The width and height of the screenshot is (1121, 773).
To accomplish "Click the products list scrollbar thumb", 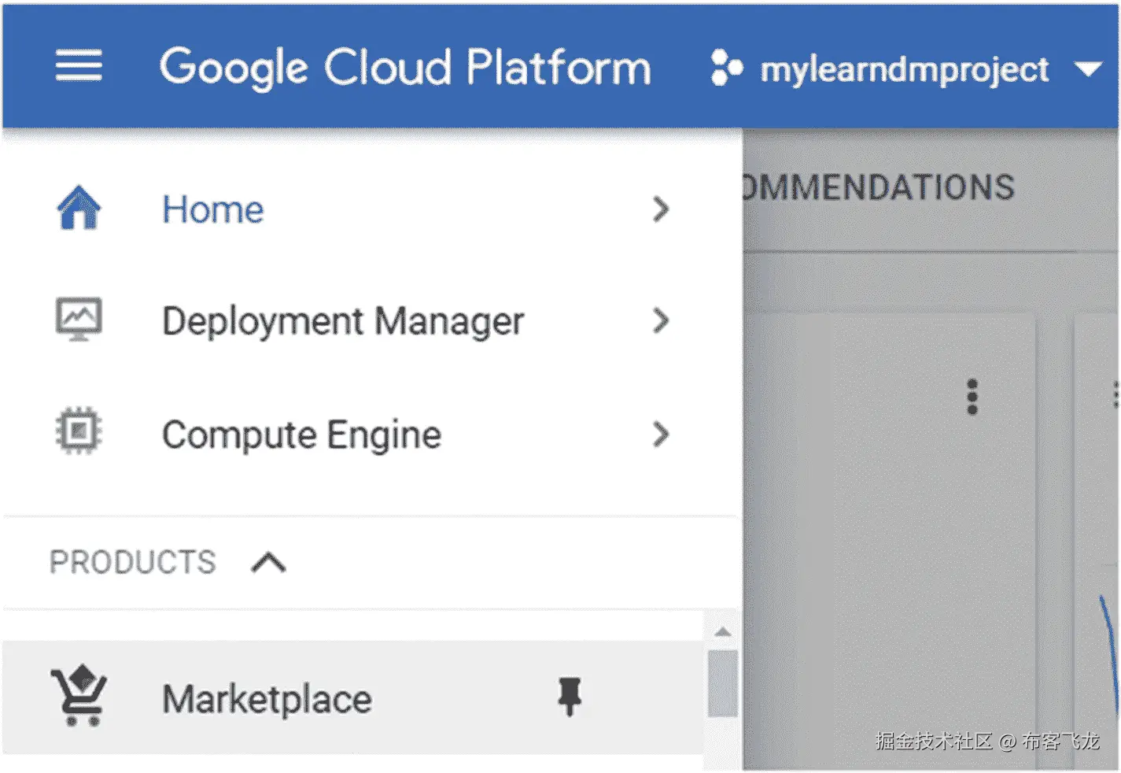I will coord(722,683).
